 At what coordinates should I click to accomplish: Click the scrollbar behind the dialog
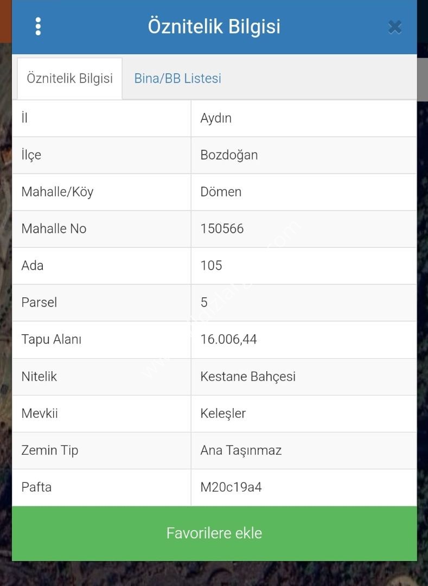(x=423, y=79)
